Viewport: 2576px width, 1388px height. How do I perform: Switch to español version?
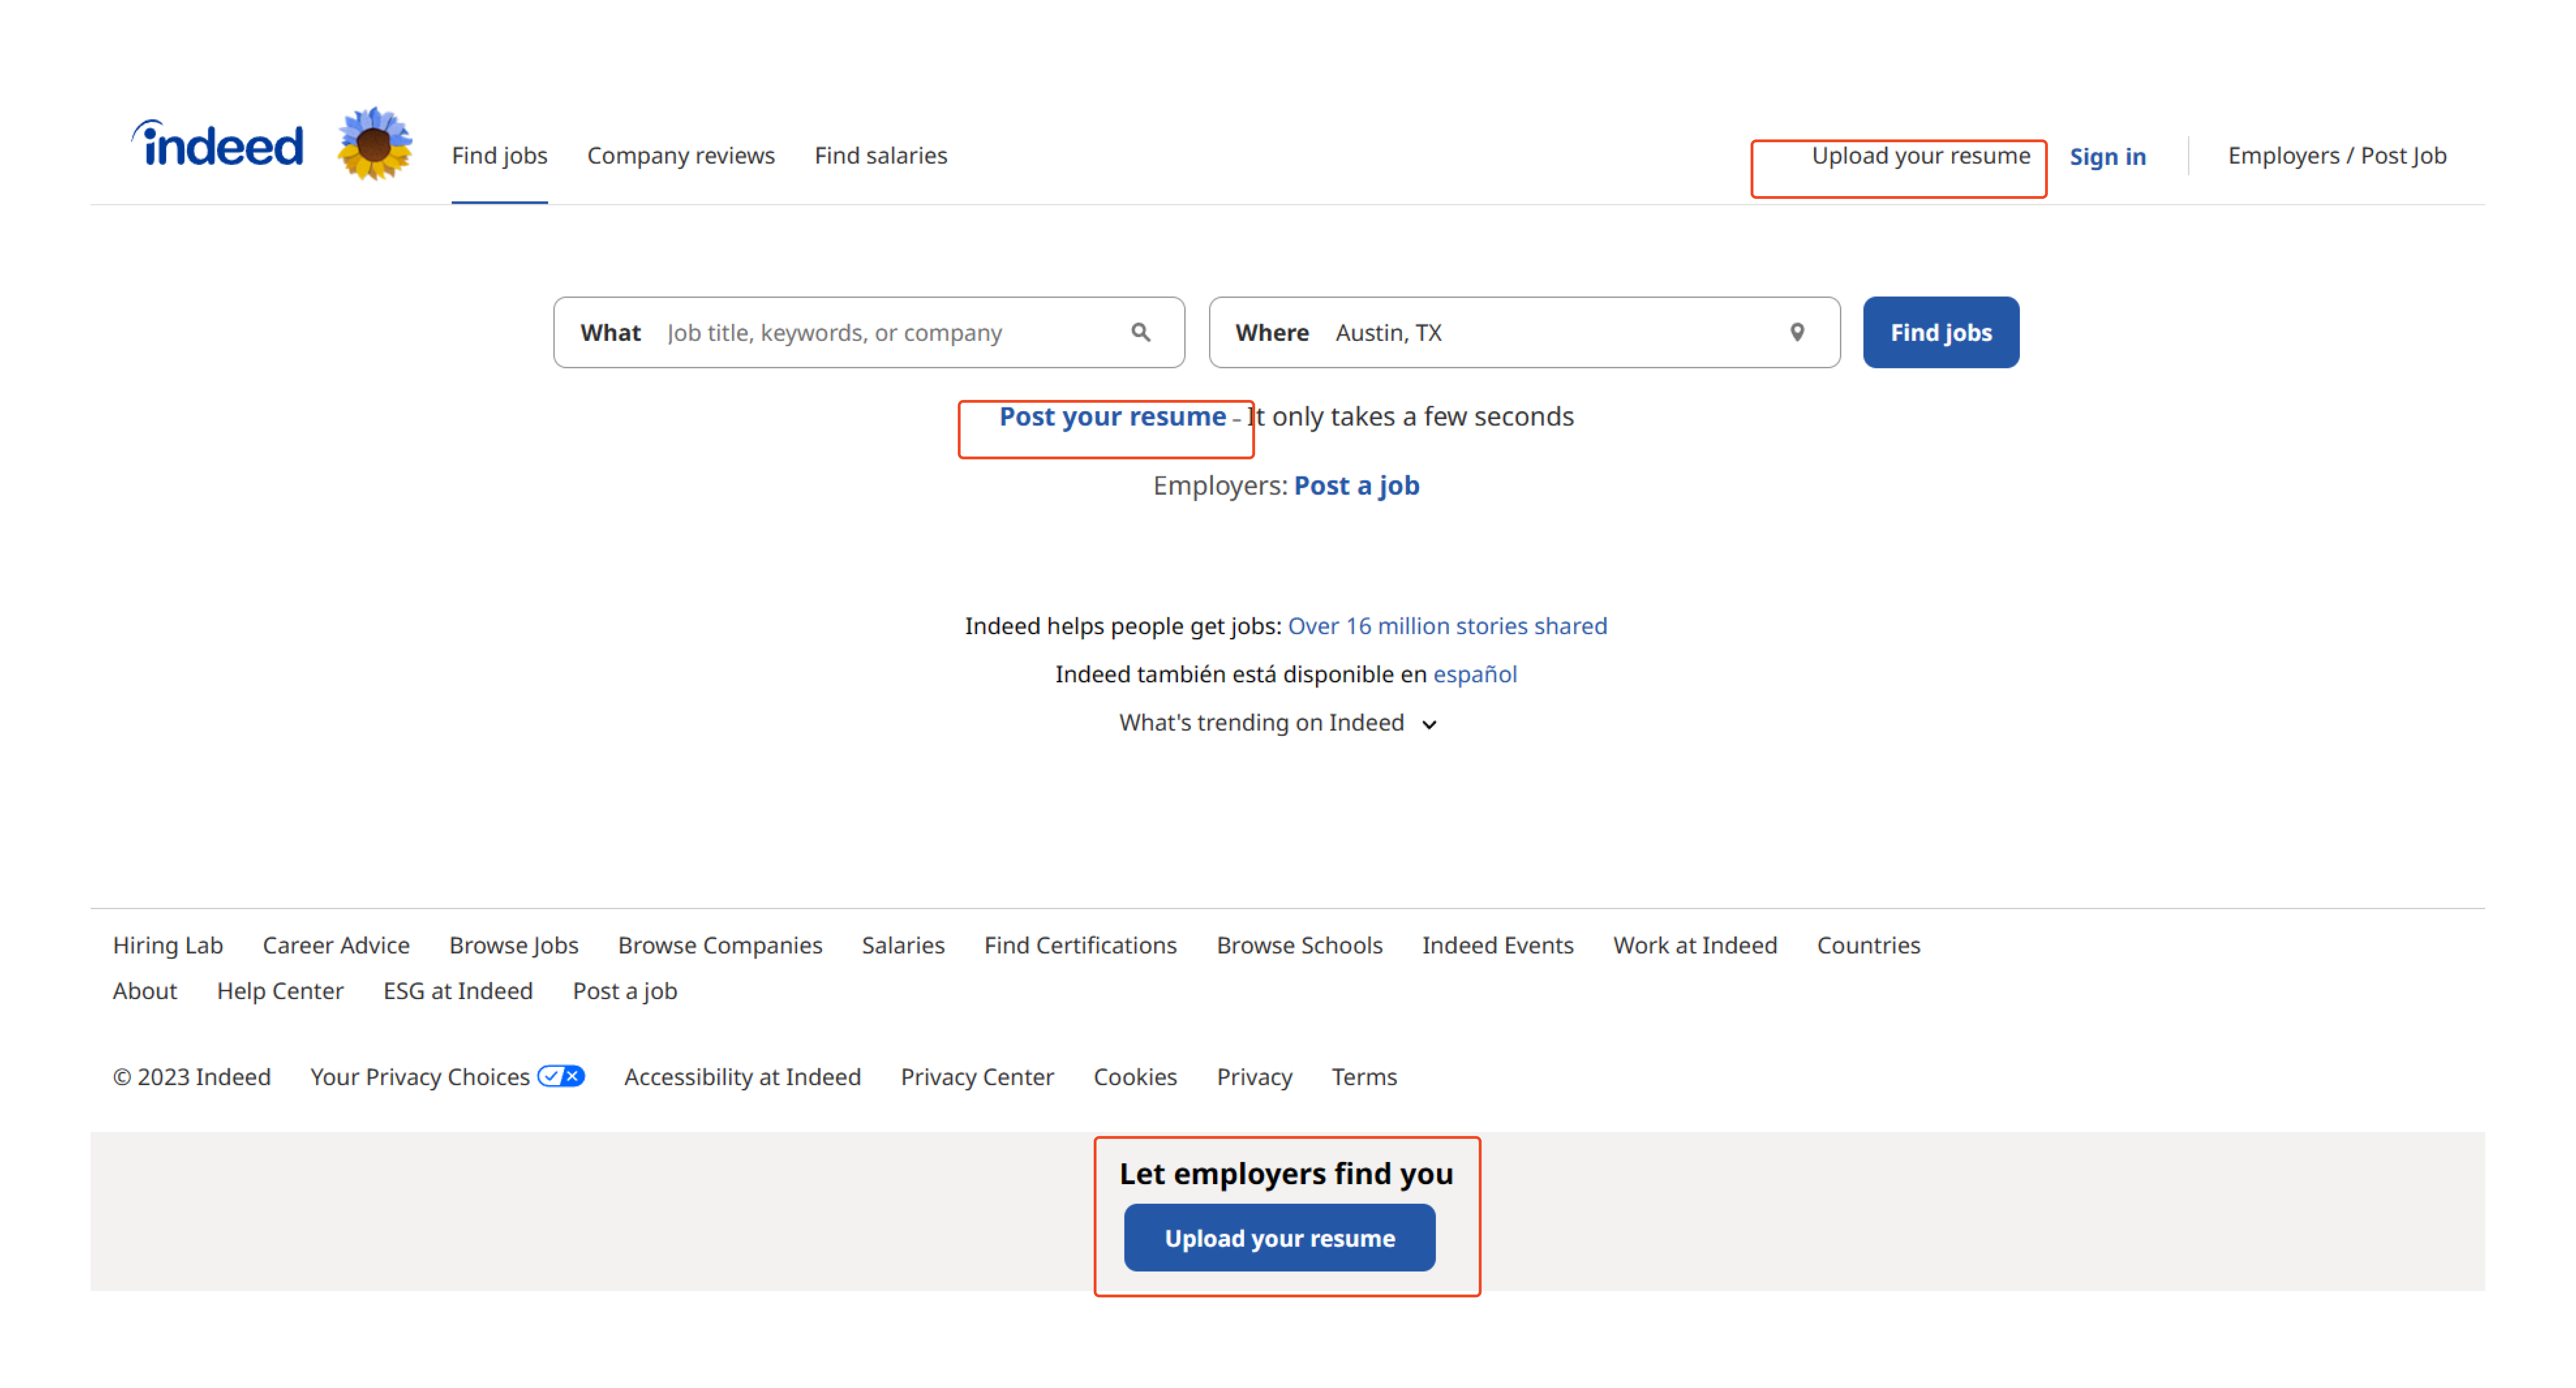[x=1474, y=674]
